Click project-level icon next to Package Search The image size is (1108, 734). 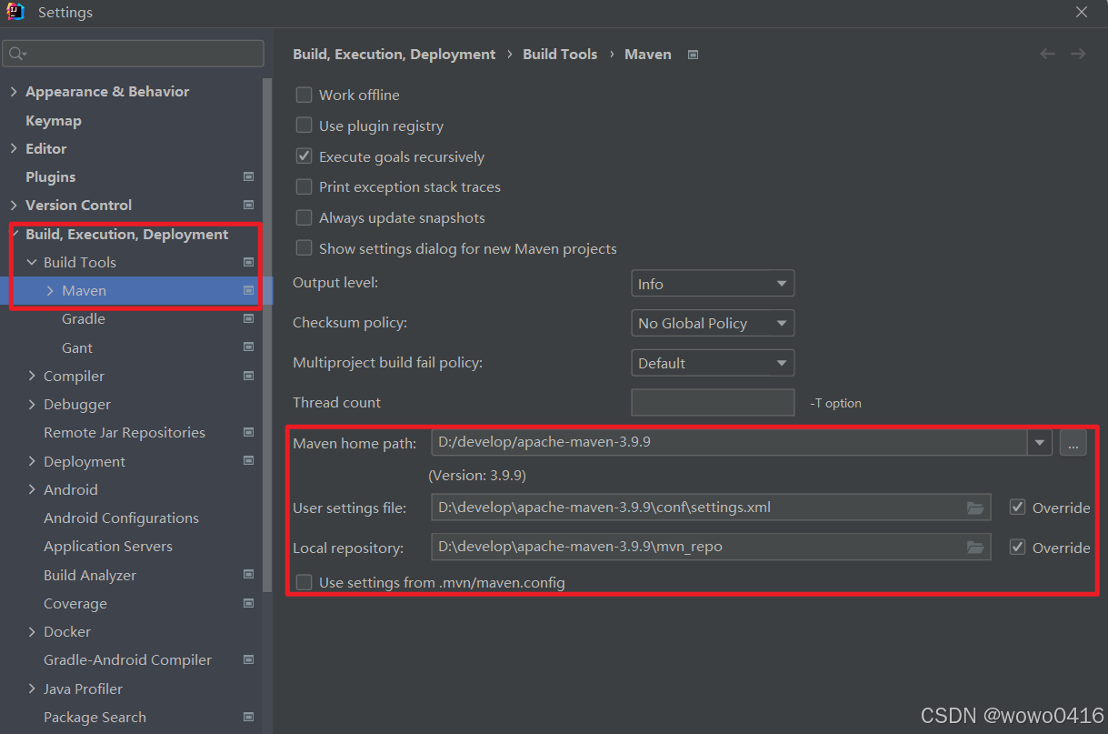point(249,717)
